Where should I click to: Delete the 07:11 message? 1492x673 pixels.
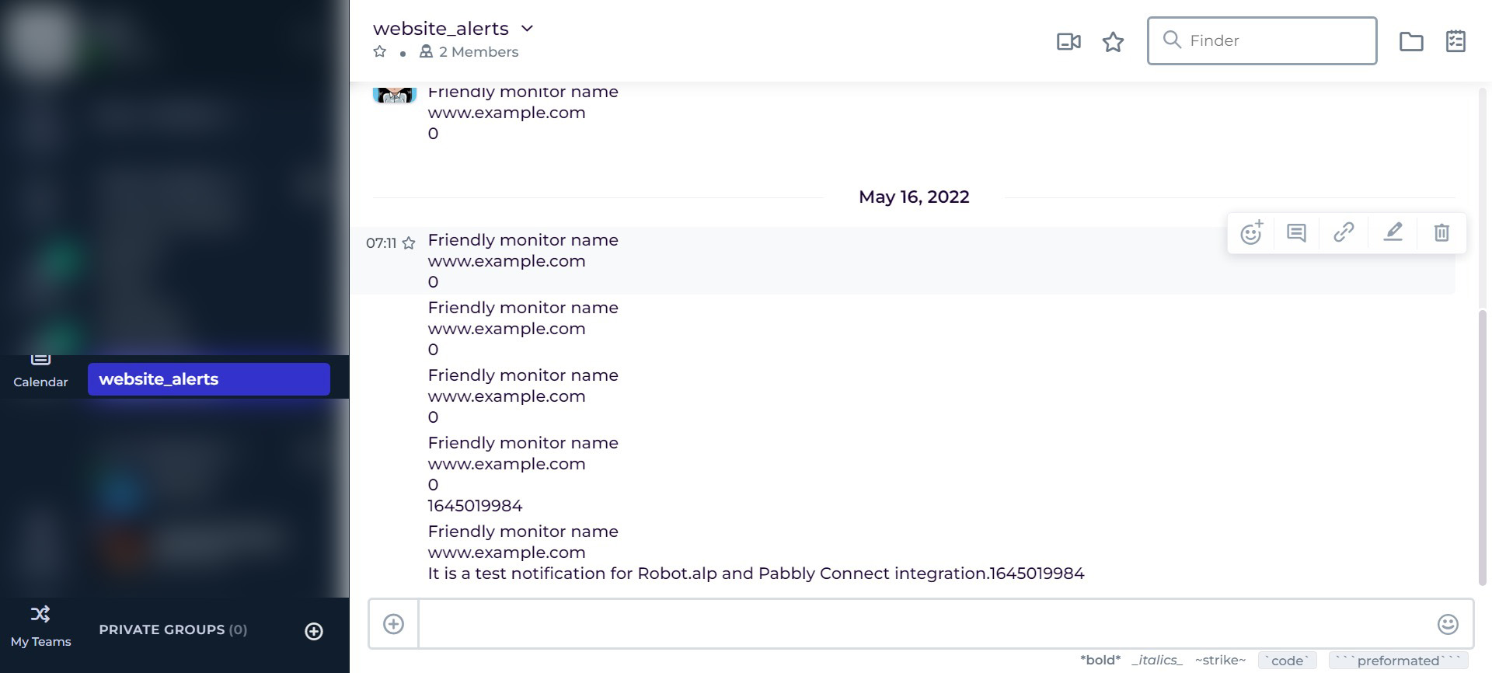pos(1441,232)
